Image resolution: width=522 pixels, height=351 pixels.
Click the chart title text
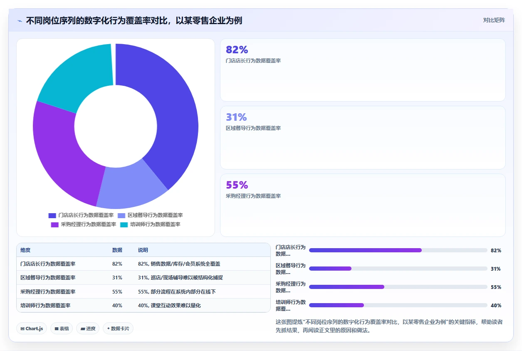pos(134,20)
